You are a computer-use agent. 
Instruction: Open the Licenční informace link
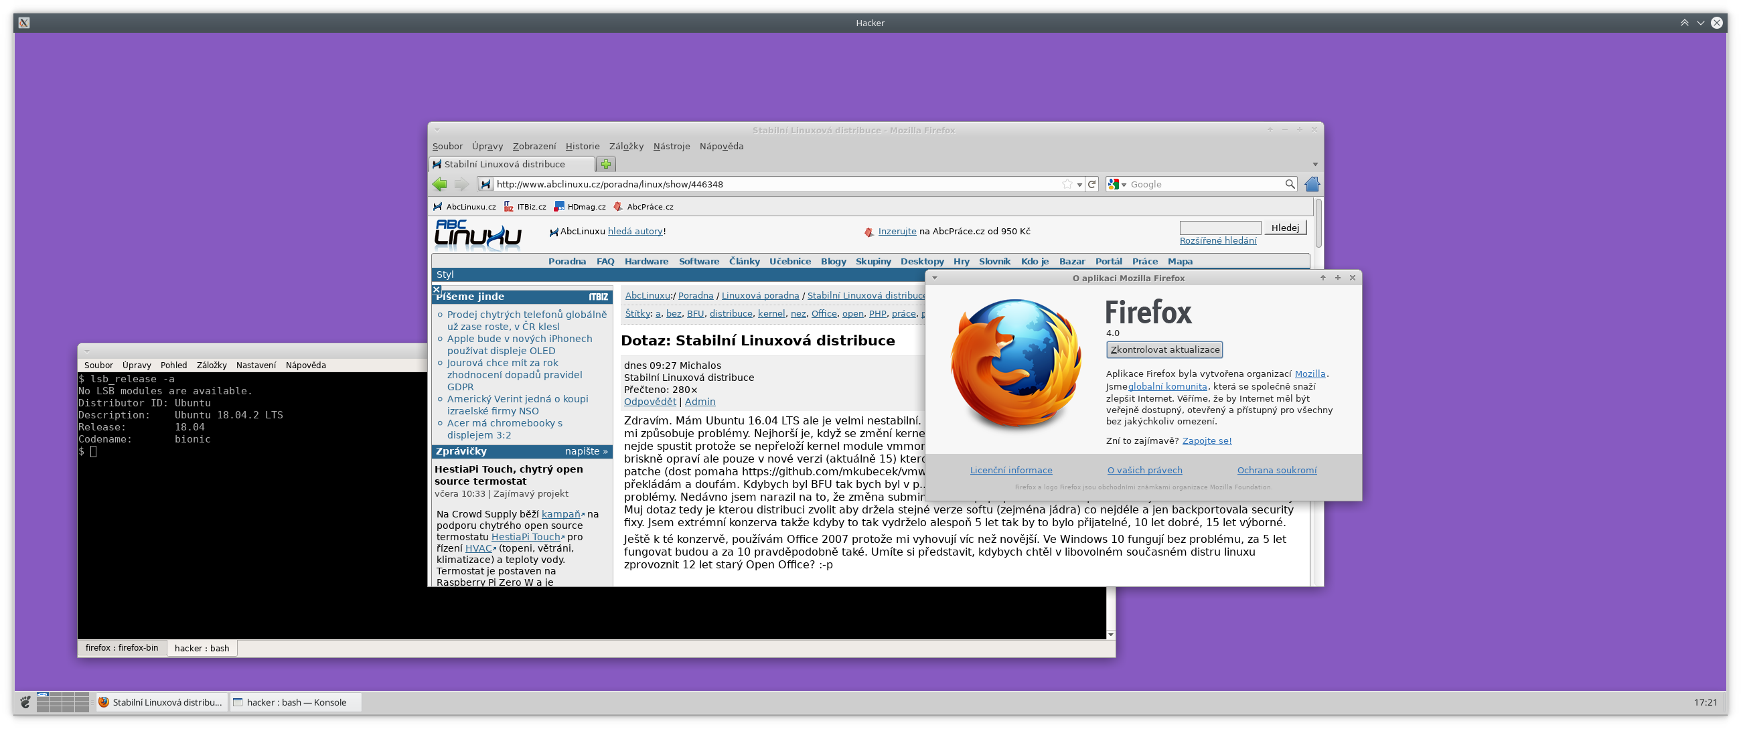[1011, 470]
